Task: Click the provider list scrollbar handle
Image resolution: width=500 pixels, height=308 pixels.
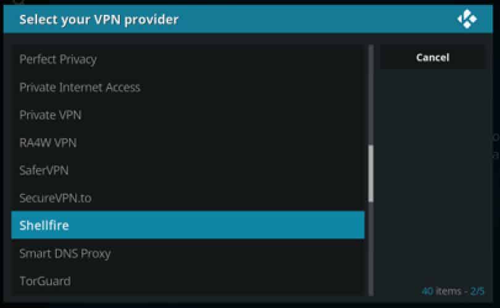Action: pos(371,173)
